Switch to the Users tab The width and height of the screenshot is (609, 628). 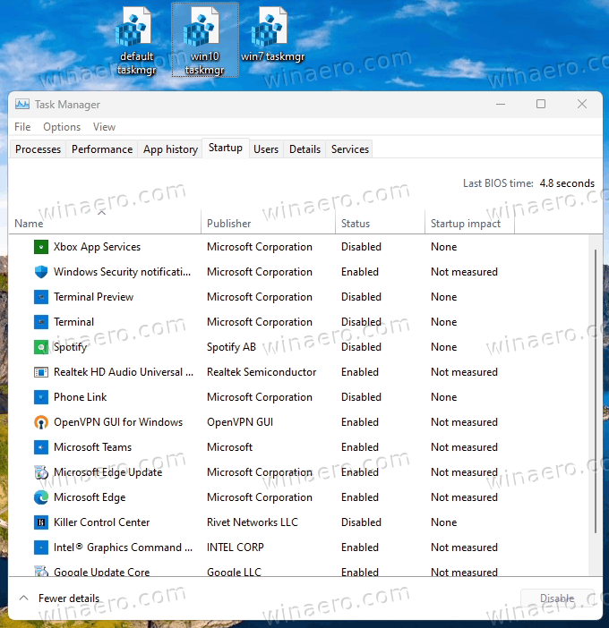click(266, 149)
